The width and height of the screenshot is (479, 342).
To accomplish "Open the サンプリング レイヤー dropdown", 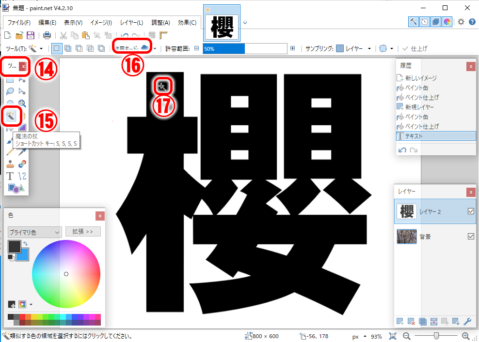I will click(369, 49).
